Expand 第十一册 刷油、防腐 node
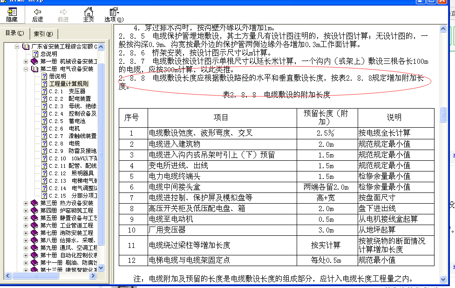 26,263
